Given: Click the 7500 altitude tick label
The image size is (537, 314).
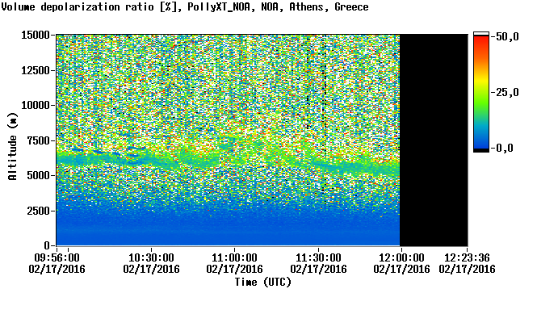Looking at the screenshot, I should tap(38, 140).
